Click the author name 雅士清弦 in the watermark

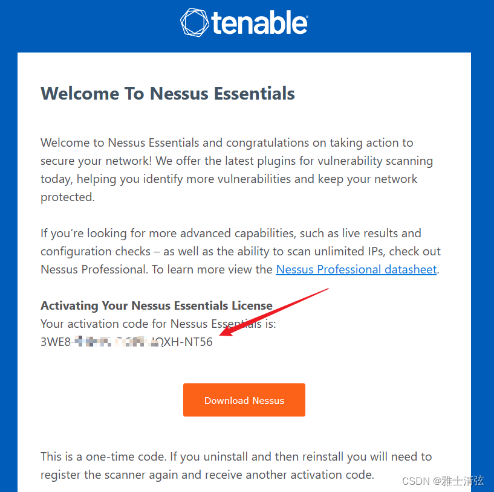click(x=462, y=481)
